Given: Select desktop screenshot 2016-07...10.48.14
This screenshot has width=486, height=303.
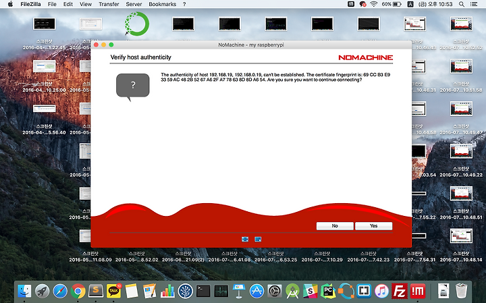Looking at the screenshot, I should [461, 236].
